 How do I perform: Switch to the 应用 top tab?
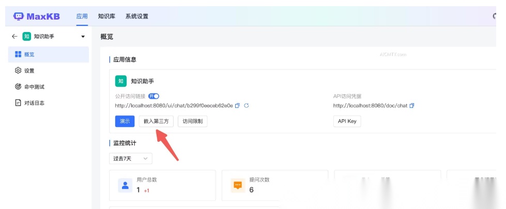click(x=82, y=17)
